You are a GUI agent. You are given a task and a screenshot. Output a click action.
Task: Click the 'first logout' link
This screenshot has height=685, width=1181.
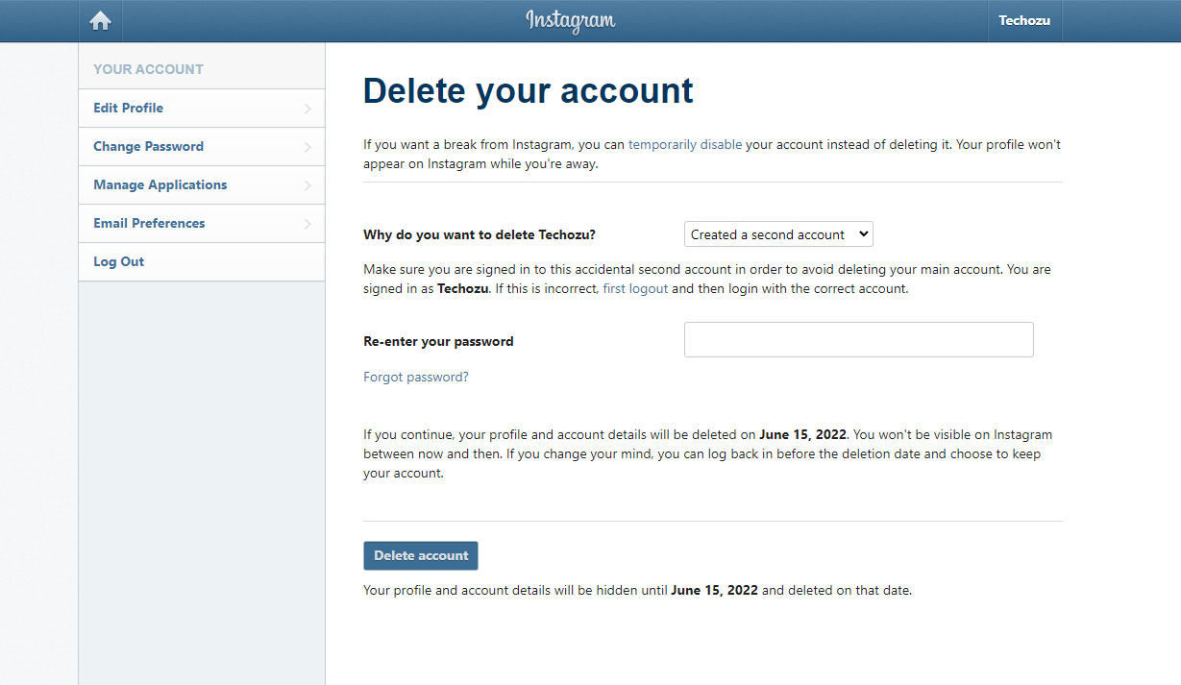(x=635, y=288)
